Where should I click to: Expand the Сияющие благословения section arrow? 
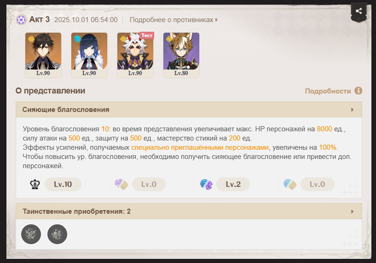coord(352,110)
